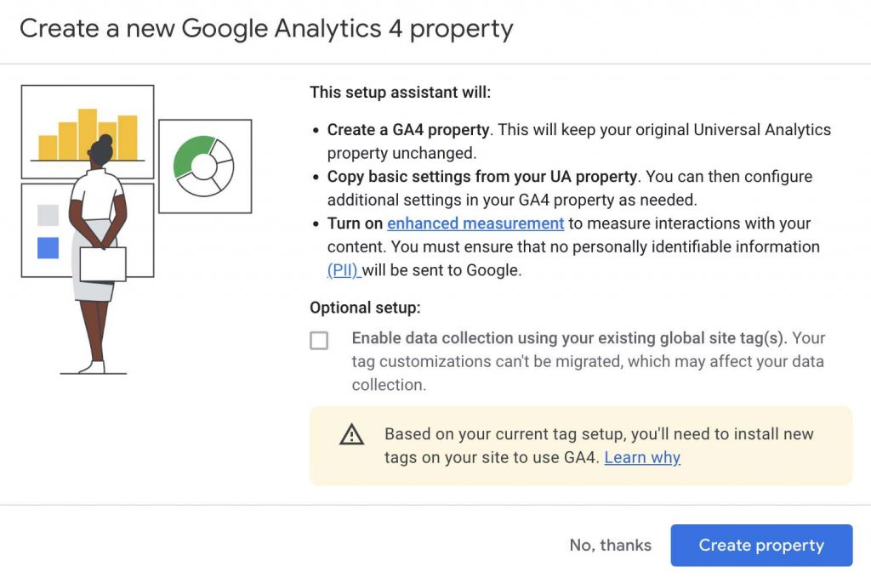The height and width of the screenshot is (577, 871).
Task: Dismiss the dialog with No, thanks
Action: click(x=611, y=545)
